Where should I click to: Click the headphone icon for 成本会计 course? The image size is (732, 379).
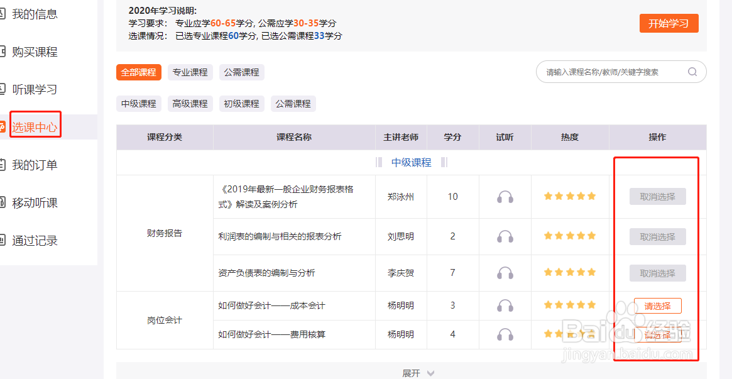[x=505, y=305]
